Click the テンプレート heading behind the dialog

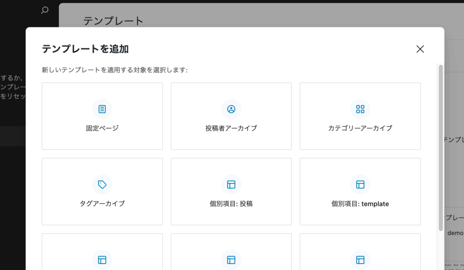pos(113,21)
